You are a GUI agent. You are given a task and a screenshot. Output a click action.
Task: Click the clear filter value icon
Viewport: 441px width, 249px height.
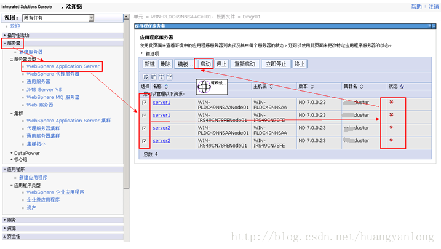169,77
